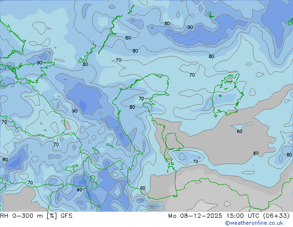The height and width of the screenshot is (227, 293).
Task: Click the weatheronline.co.uk copyright text
Action: pos(254,223)
